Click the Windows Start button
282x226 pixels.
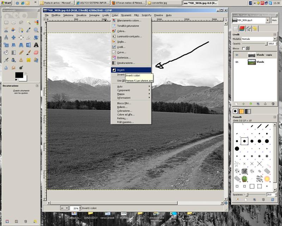6,2
